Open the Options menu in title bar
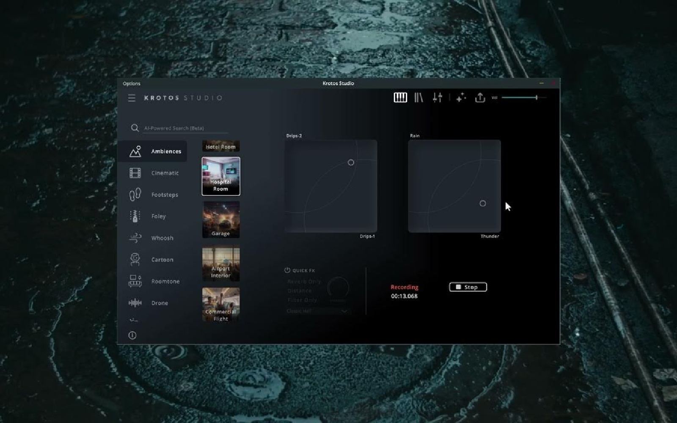Screen dimensions: 677x423 [132, 83]
